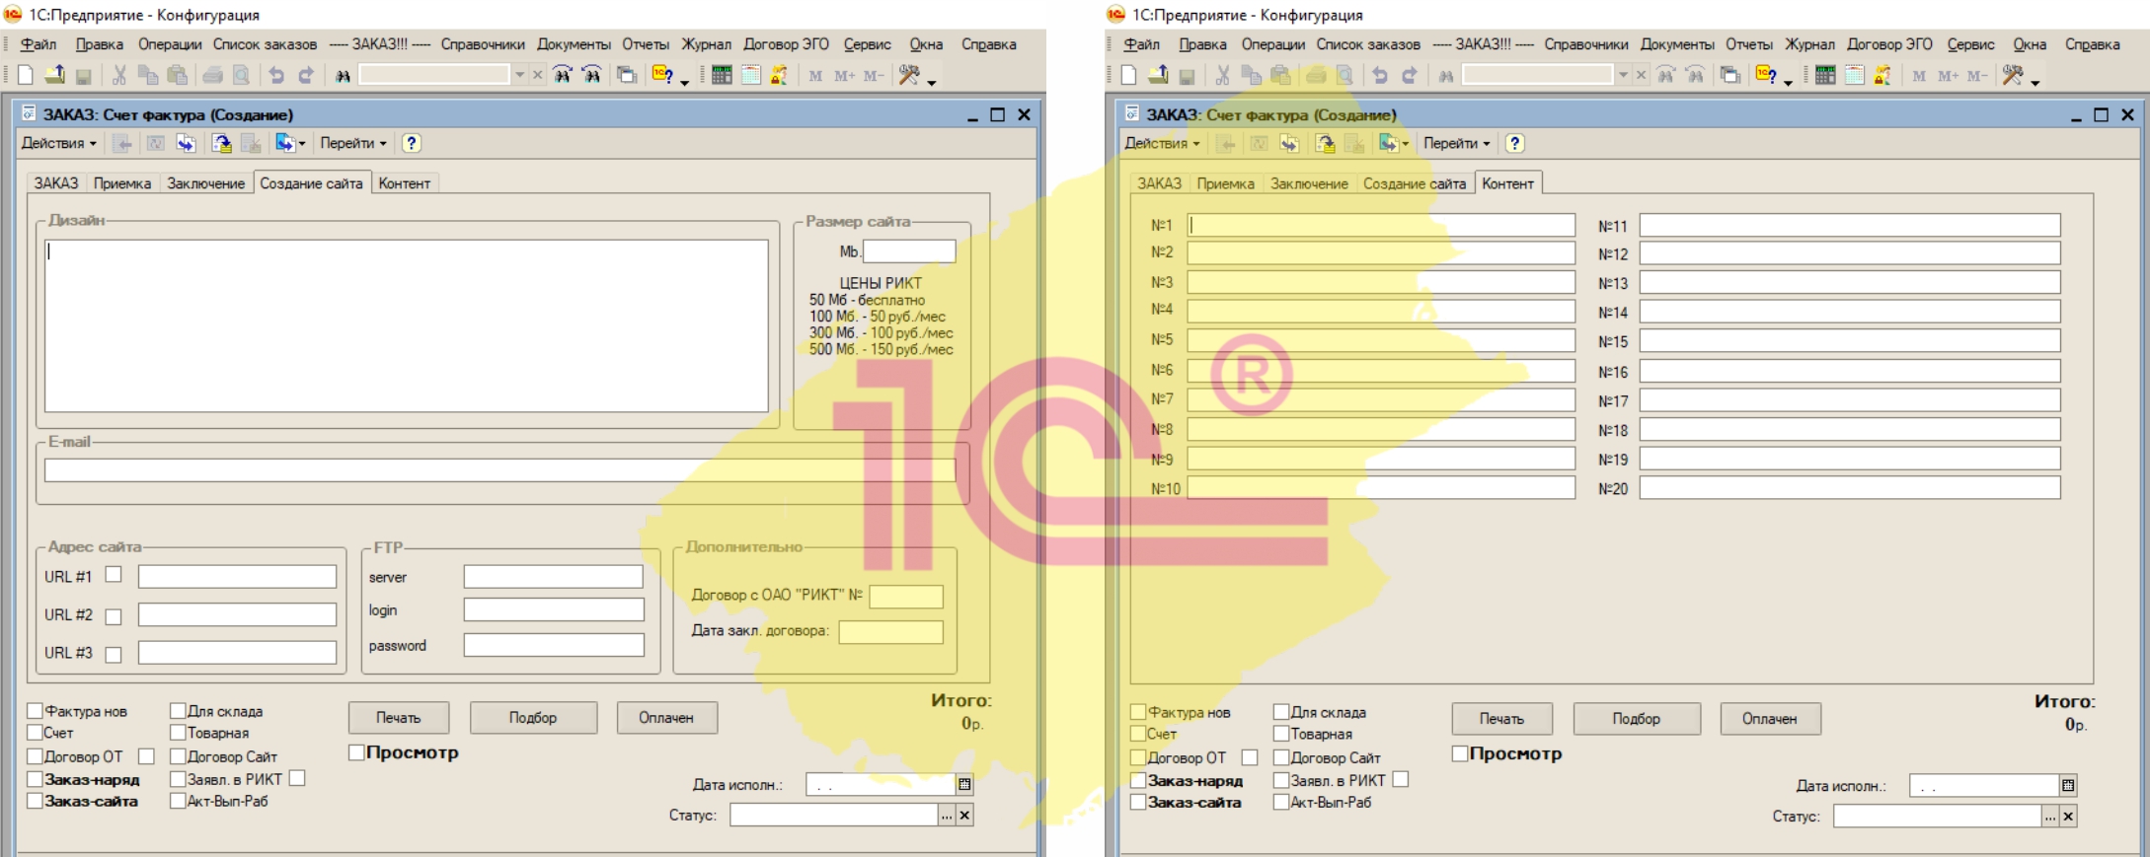Screen dimensions: 2150x857
Task: Switch to the Контент tab in left window
Action: pos(404,183)
